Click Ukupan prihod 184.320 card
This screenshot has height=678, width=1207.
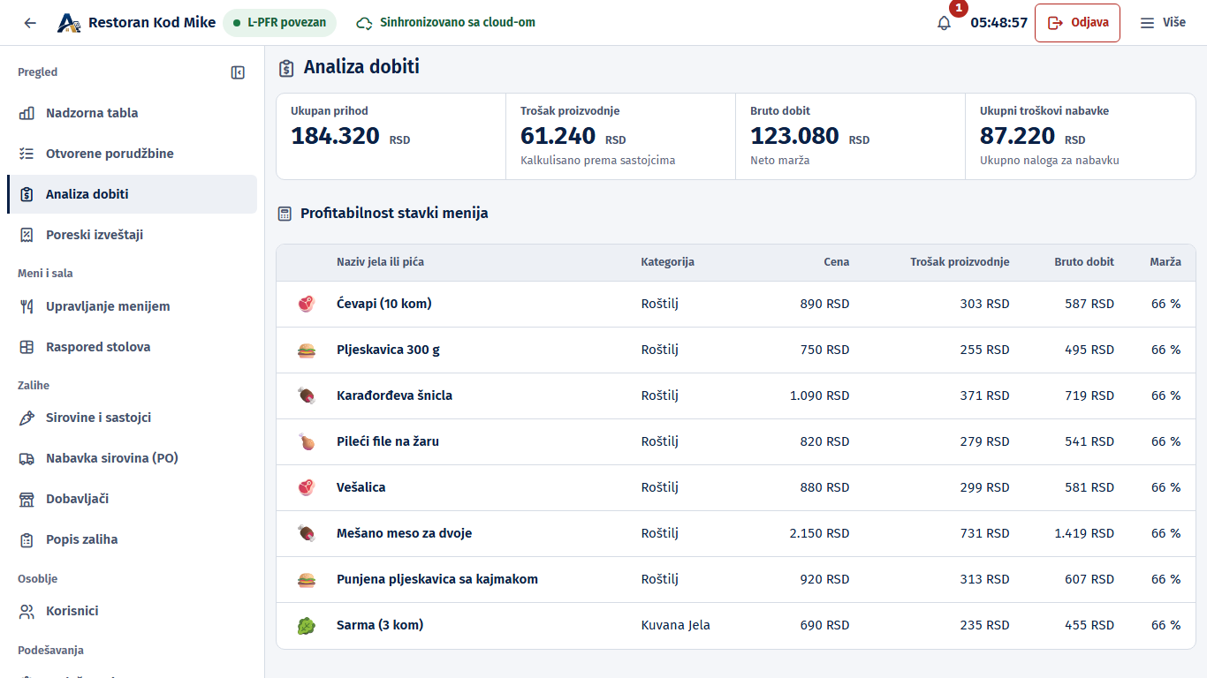pos(391,137)
